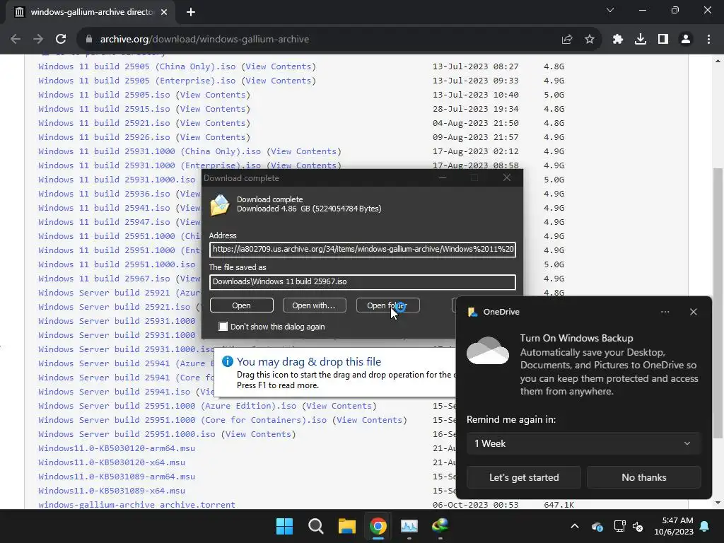Viewport: 724px width, 543px height.
Task: Open the tab search chevron
Action: (x=610, y=10)
